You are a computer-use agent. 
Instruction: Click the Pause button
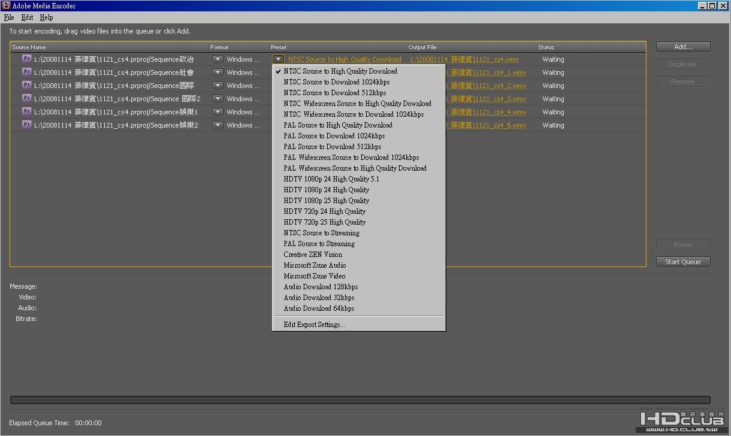[x=683, y=244]
